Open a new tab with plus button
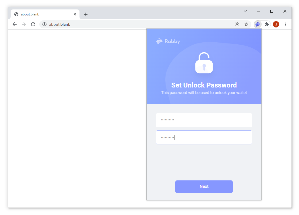Viewport: 299px width, 215px height. pyautogui.click(x=86, y=14)
